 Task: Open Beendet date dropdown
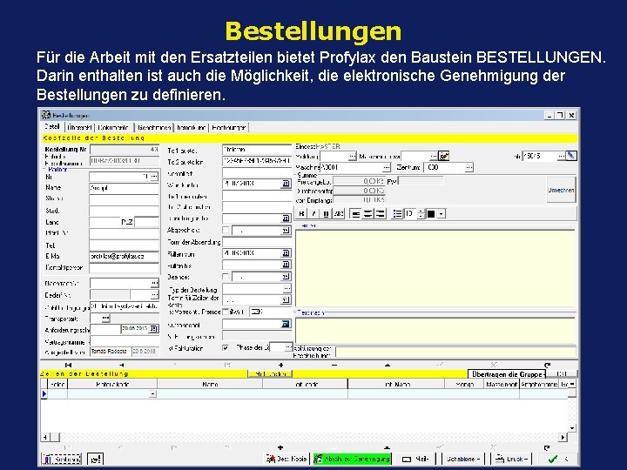(286, 277)
